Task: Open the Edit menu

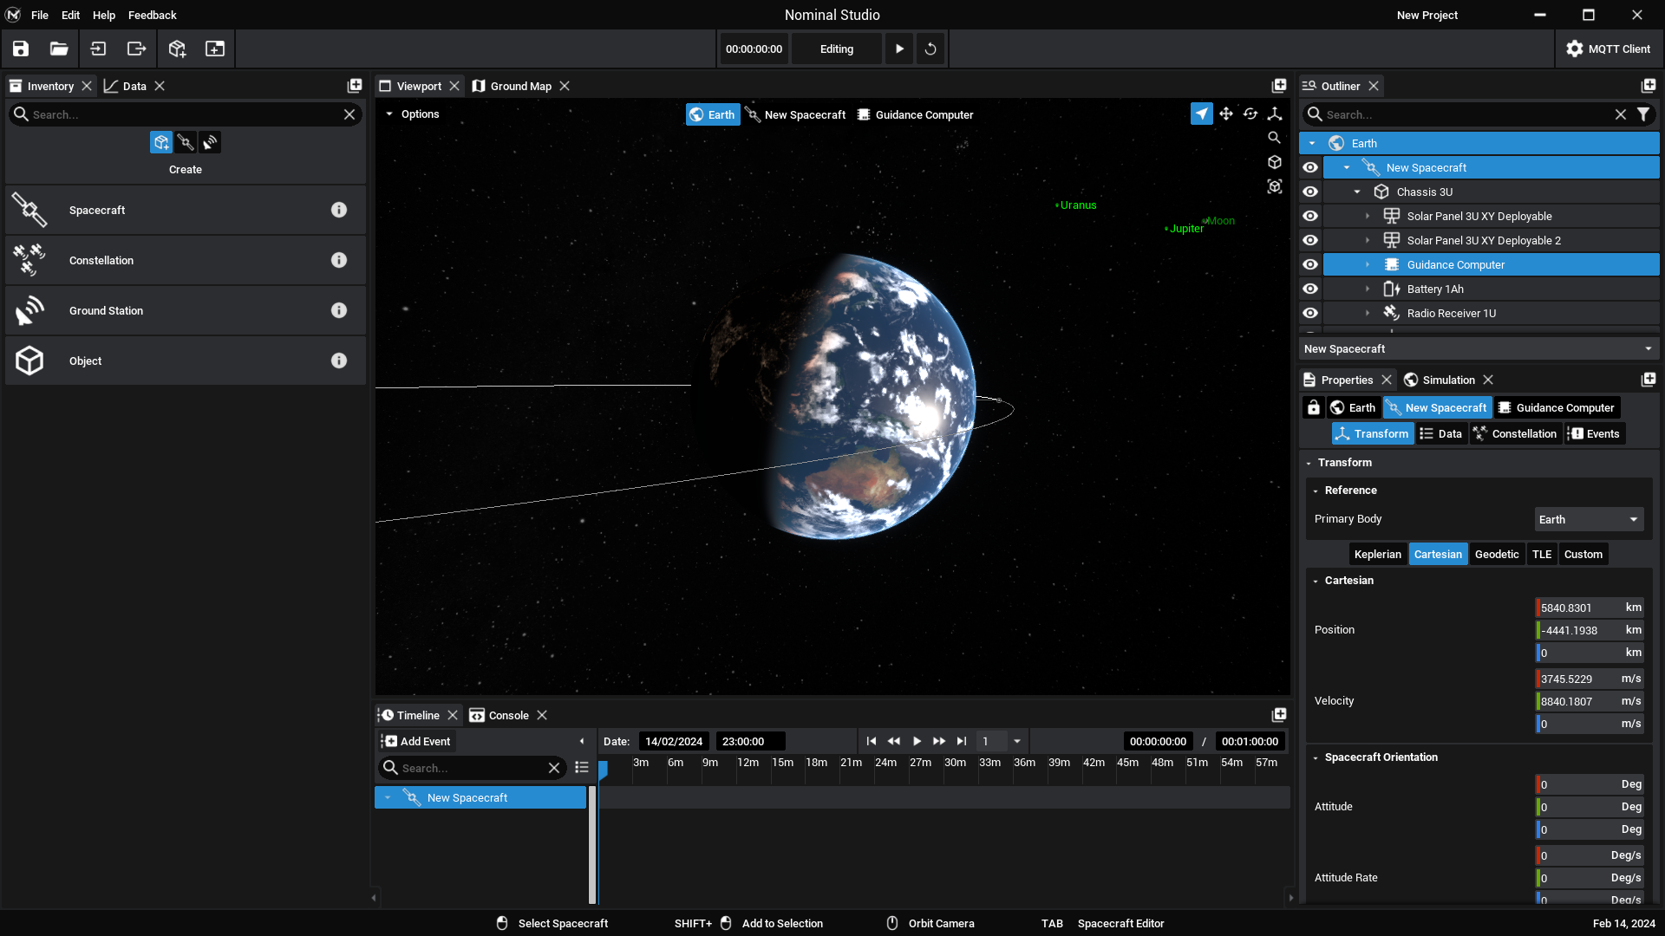Action: coord(71,15)
